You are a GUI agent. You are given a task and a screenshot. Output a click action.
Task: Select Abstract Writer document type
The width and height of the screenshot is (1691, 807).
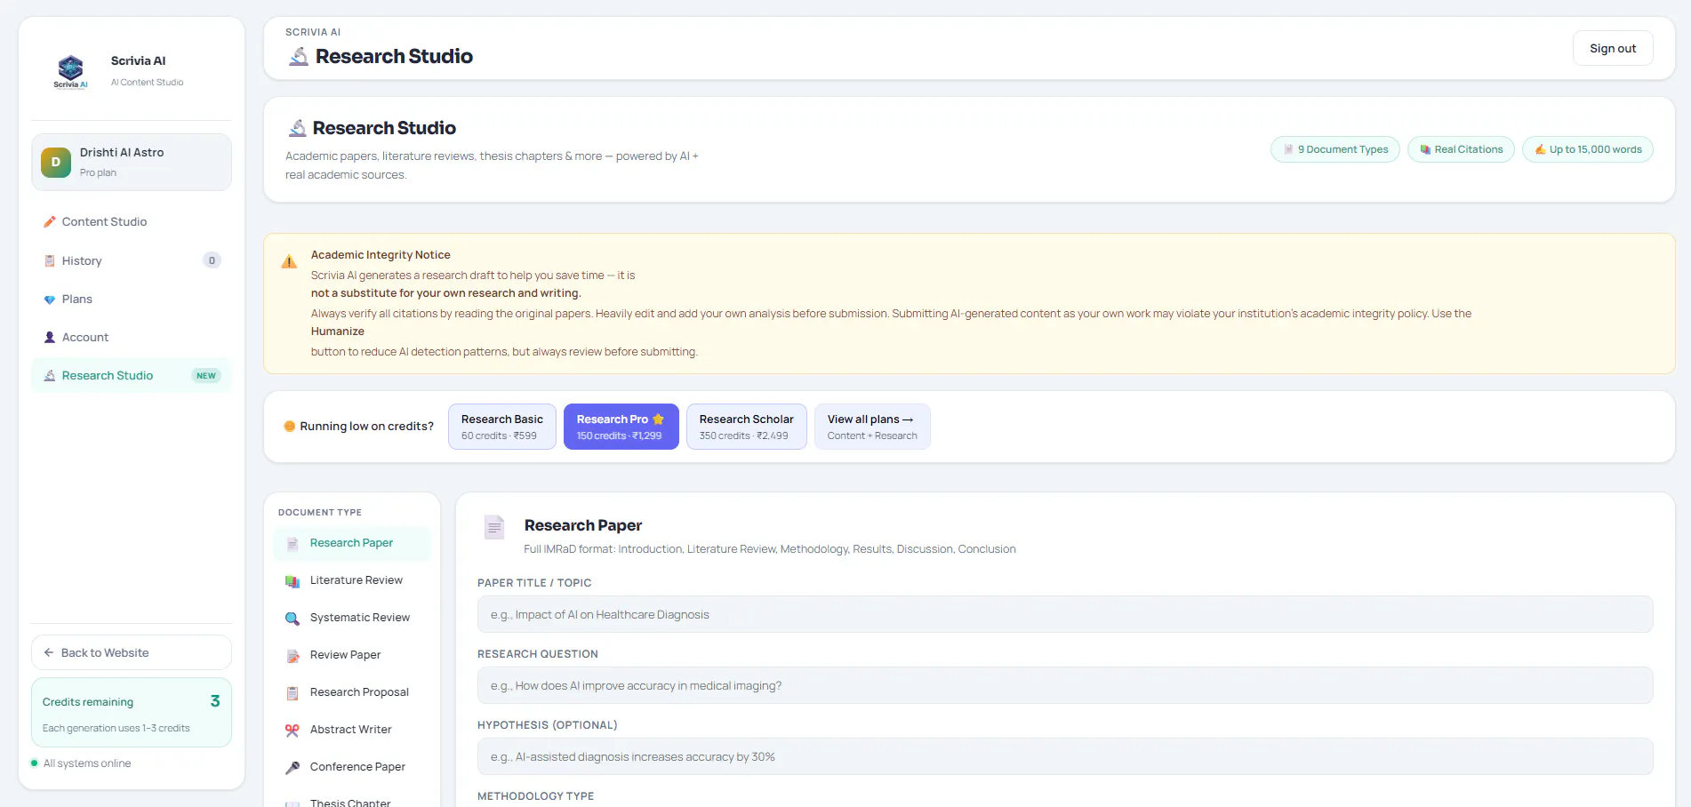352,731
